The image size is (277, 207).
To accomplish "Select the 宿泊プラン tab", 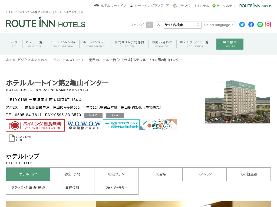I will point(116,174).
